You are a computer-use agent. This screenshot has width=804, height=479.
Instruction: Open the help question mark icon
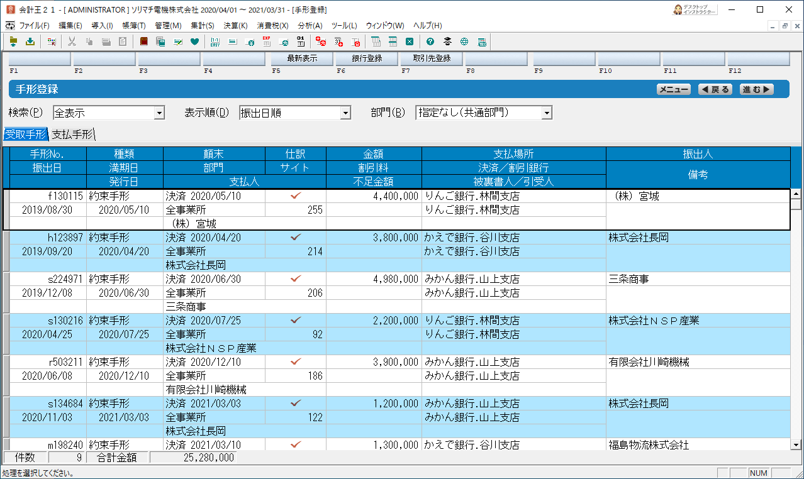pos(430,42)
